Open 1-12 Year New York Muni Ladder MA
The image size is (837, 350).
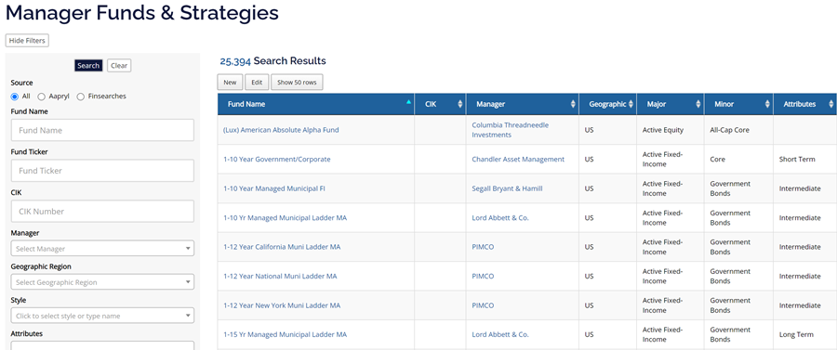click(x=282, y=305)
